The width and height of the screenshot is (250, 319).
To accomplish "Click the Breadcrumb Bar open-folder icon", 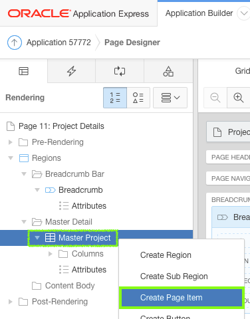I will [x=37, y=174].
